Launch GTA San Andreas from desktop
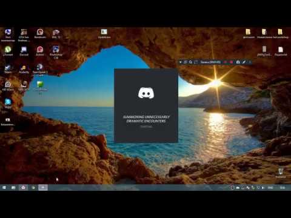 [x=24, y=35]
